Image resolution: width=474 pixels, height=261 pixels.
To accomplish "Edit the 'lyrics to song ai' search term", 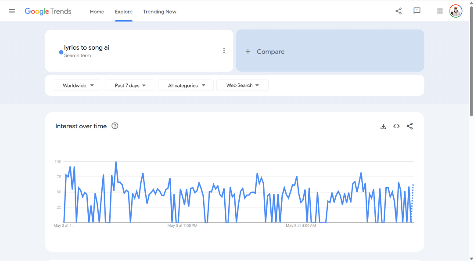I will (x=86, y=47).
